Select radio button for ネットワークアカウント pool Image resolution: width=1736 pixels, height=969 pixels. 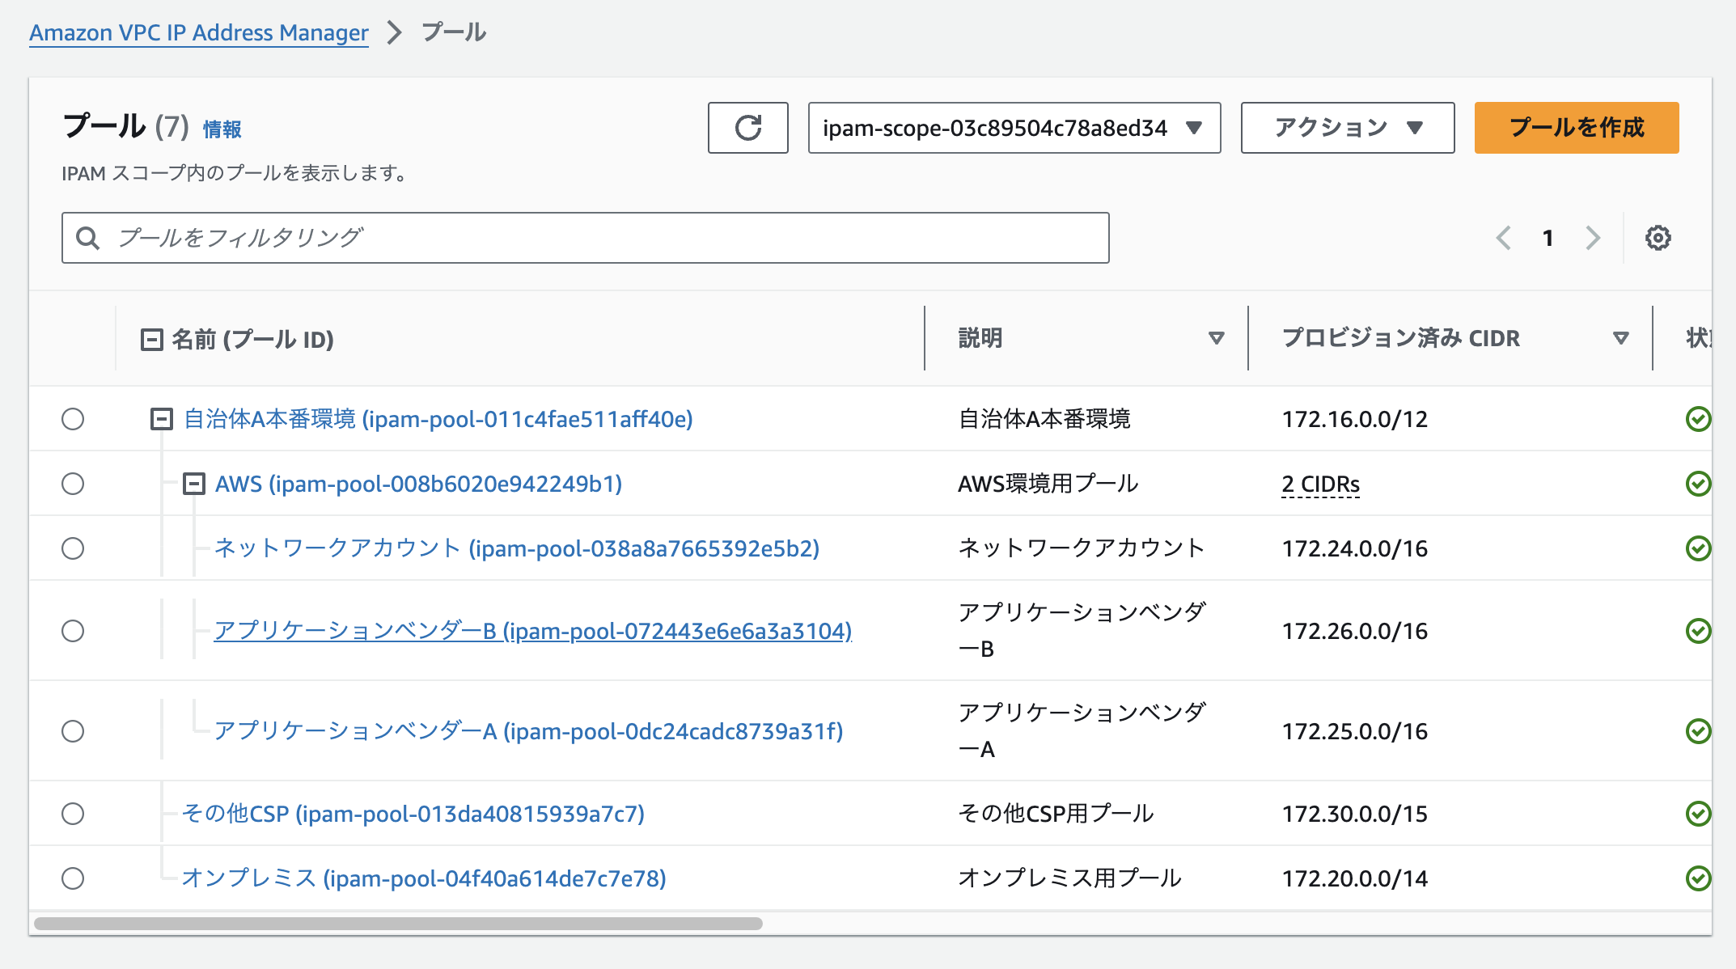pos(73,548)
